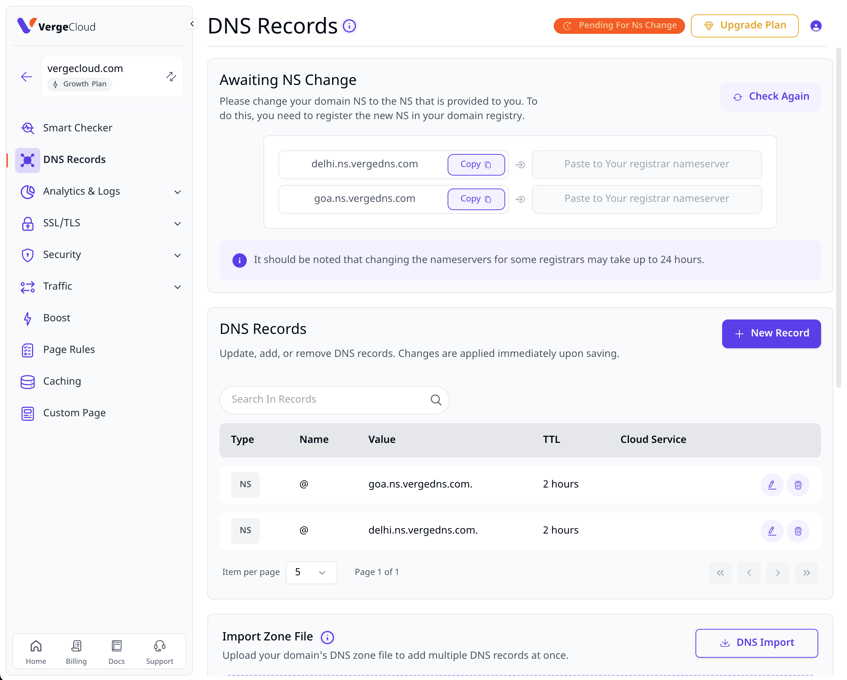Image resolution: width=847 pixels, height=680 pixels.
Task: Open Docs from bottom bar
Action: click(x=116, y=652)
